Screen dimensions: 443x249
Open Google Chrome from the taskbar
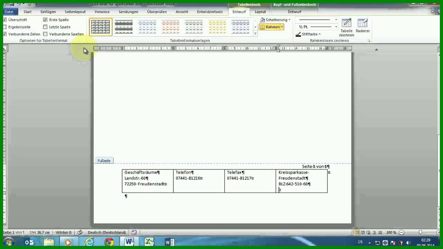tap(109, 242)
